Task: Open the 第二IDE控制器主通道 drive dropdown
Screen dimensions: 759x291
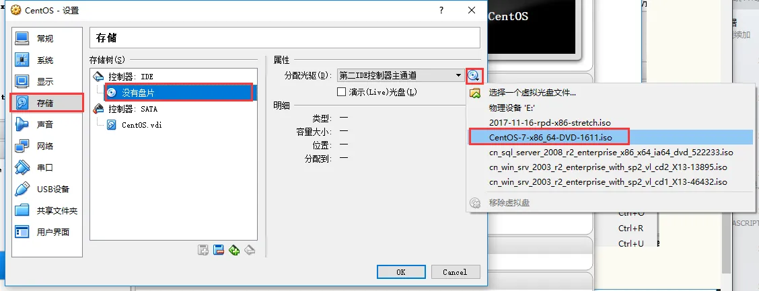Action: click(400, 75)
